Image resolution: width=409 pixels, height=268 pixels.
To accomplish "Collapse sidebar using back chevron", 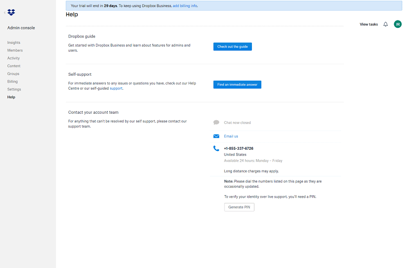I will (x=4, y=13).
